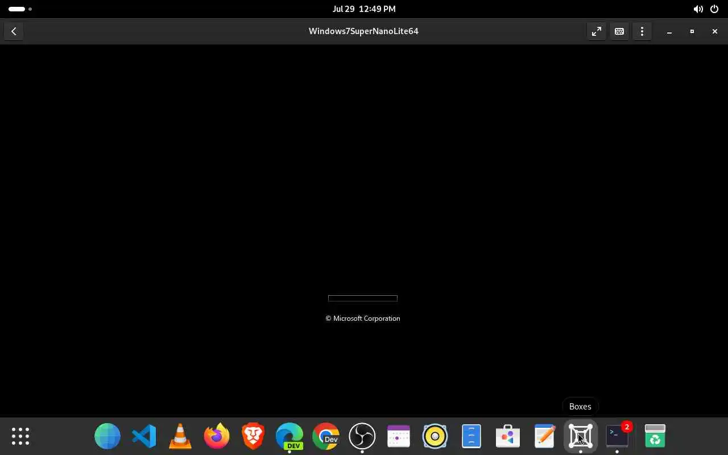Launch Firefox from the dock
The height and width of the screenshot is (455, 728).
coord(217,436)
